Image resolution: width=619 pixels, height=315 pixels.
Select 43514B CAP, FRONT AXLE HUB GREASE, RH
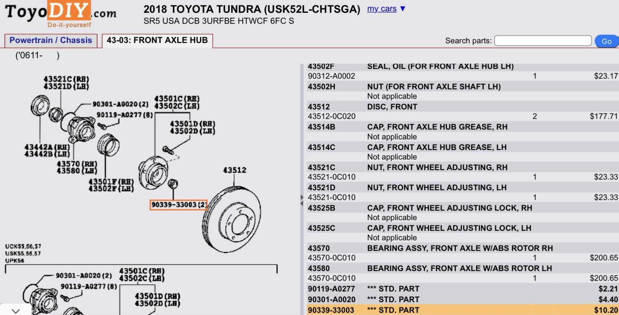[463, 127]
